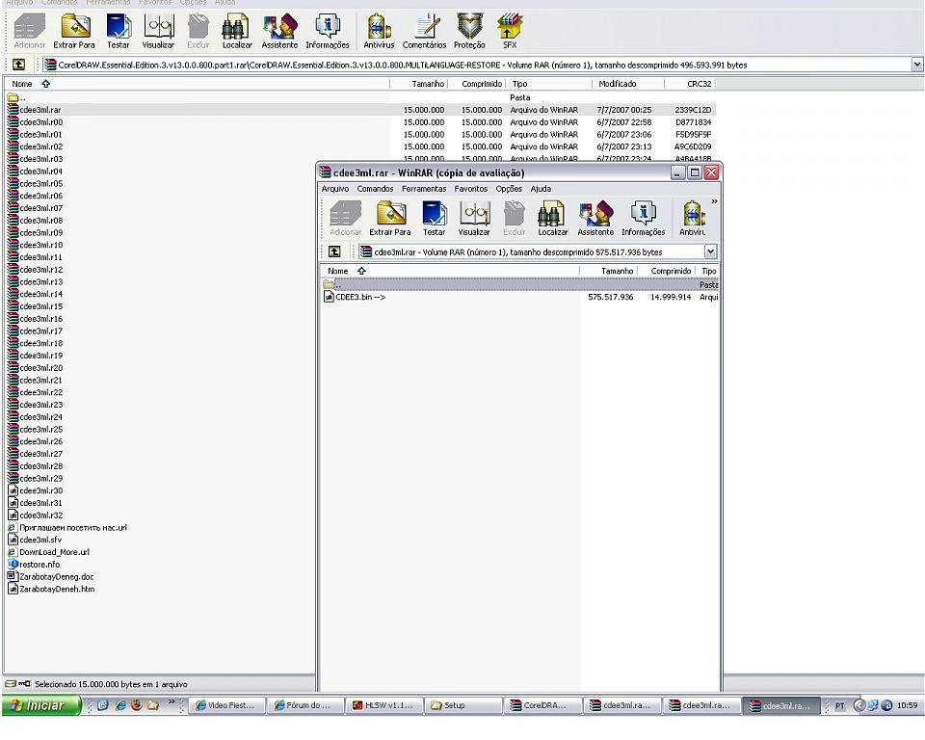
Task: Open Assistente in the CorelDRAW archive window toolbar
Action: click(x=279, y=31)
